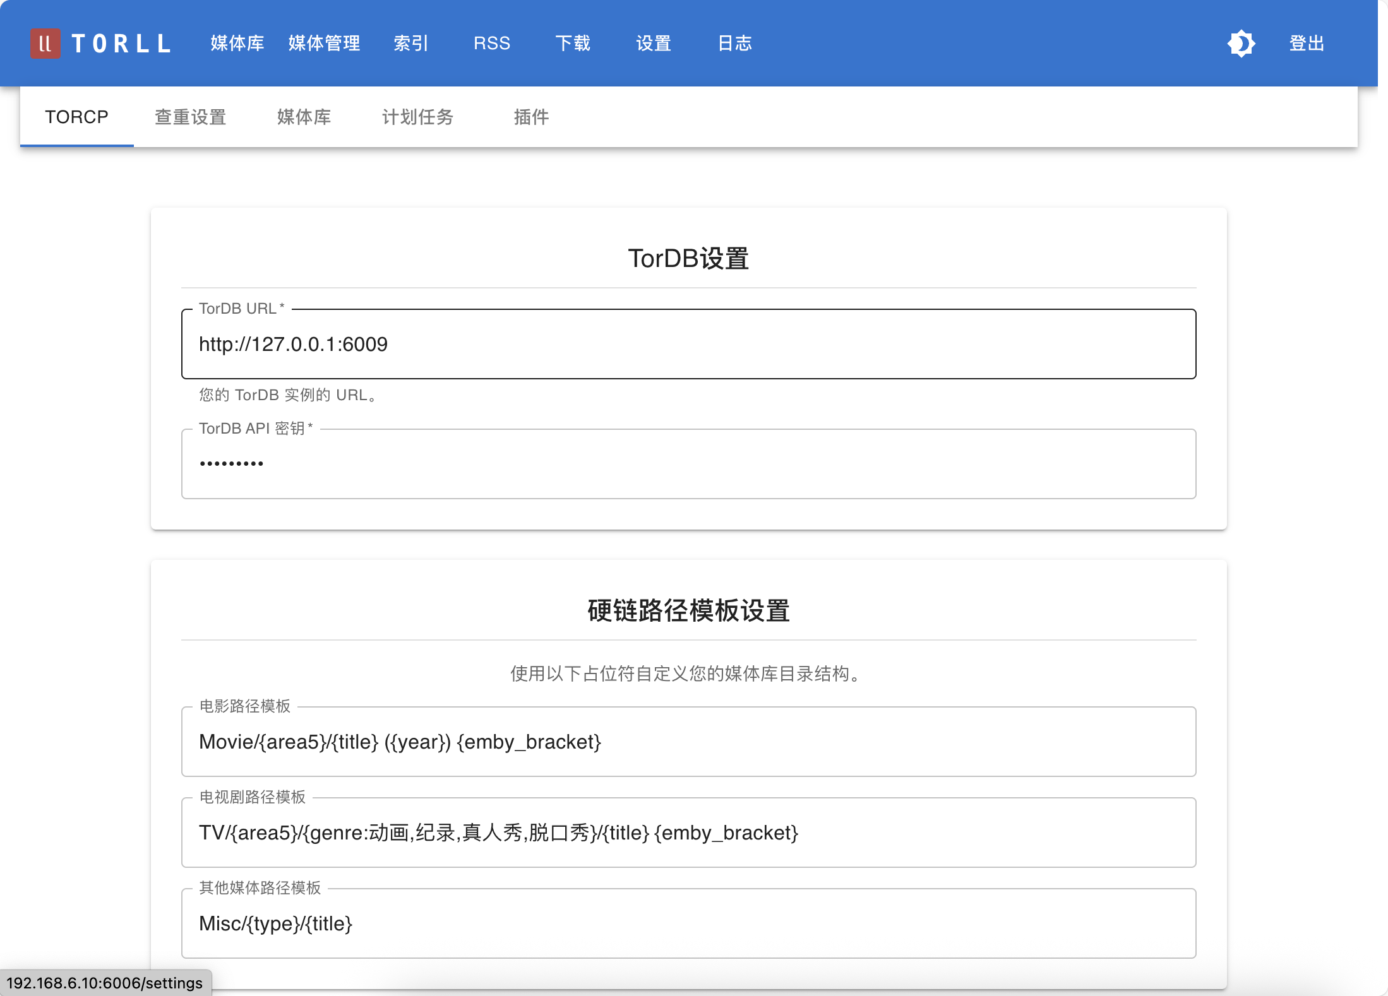This screenshot has height=996, width=1388.
Task: Open the 日志 navigation item
Action: 734,43
